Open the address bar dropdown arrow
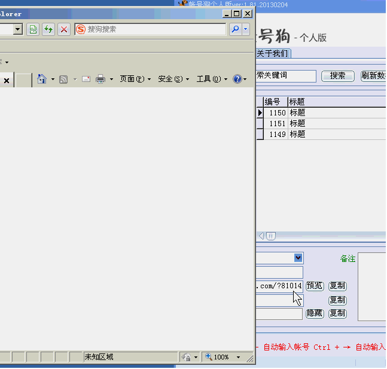This screenshot has height=369, width=387. click(x=18, y=29)
